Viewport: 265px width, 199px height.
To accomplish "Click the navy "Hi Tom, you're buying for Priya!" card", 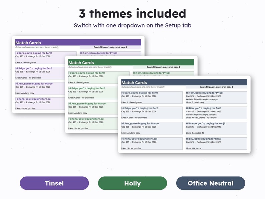I will [217, 97].
